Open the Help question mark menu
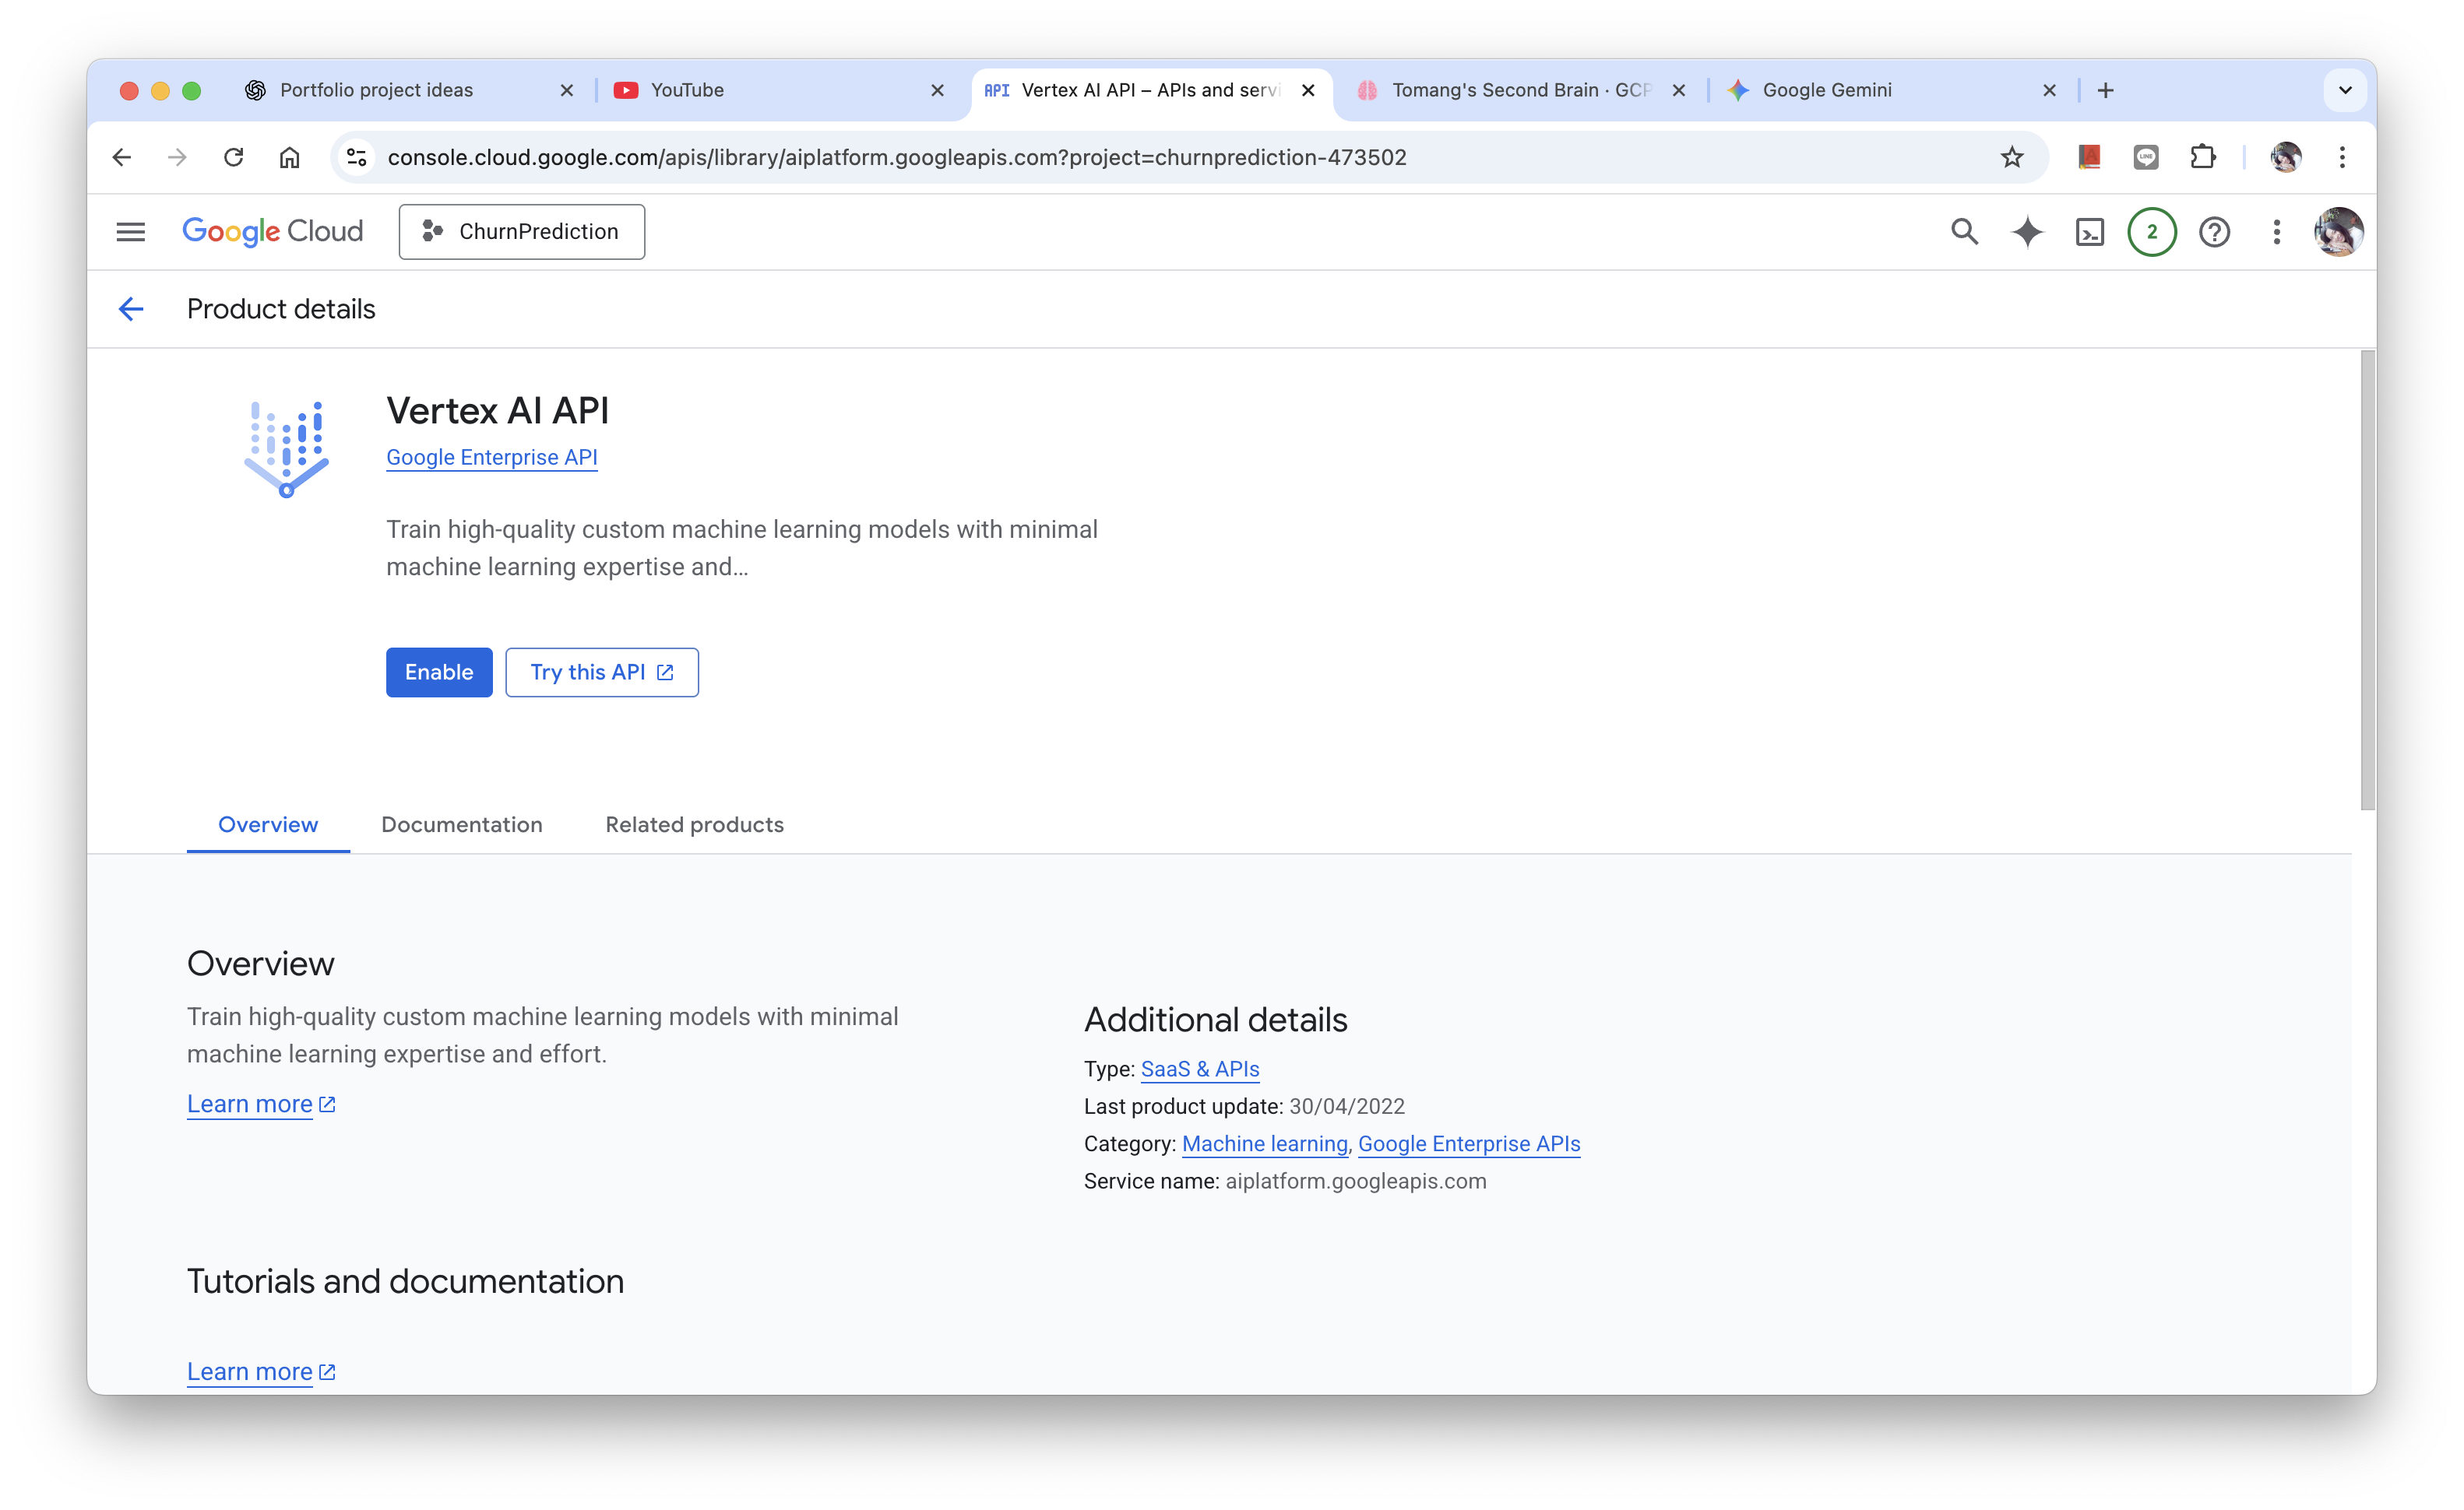Screen dimensions: 2464x1510 click(2214, 232)
